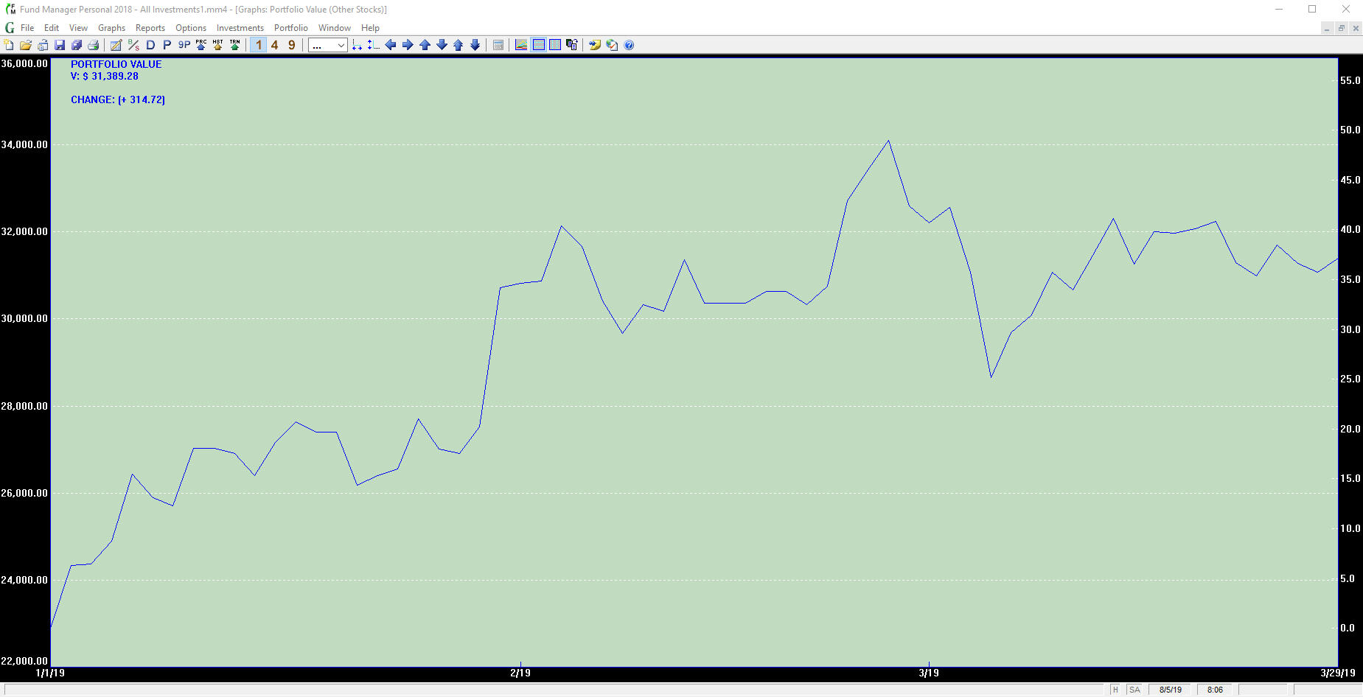Open the calendar date icon
The width and height of the screenshot is (1363, 697).
(498, 45)
